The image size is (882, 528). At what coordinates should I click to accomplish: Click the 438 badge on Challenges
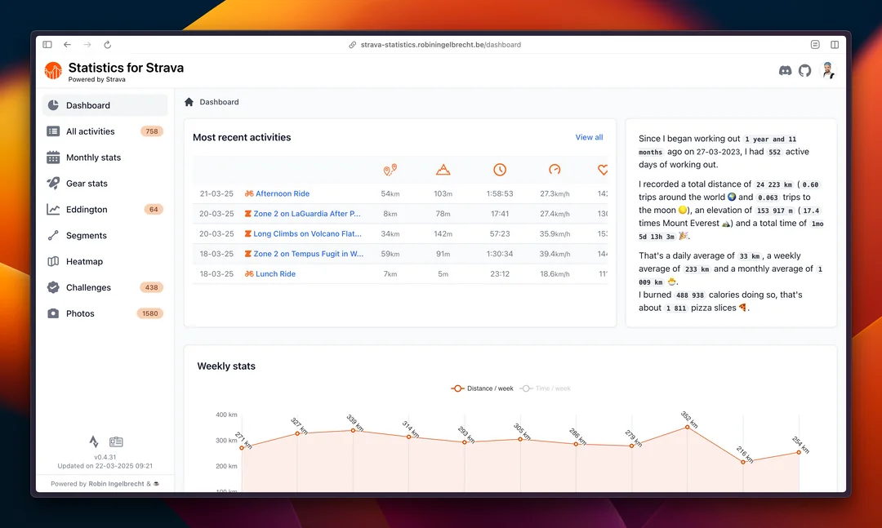coord(151,287)
